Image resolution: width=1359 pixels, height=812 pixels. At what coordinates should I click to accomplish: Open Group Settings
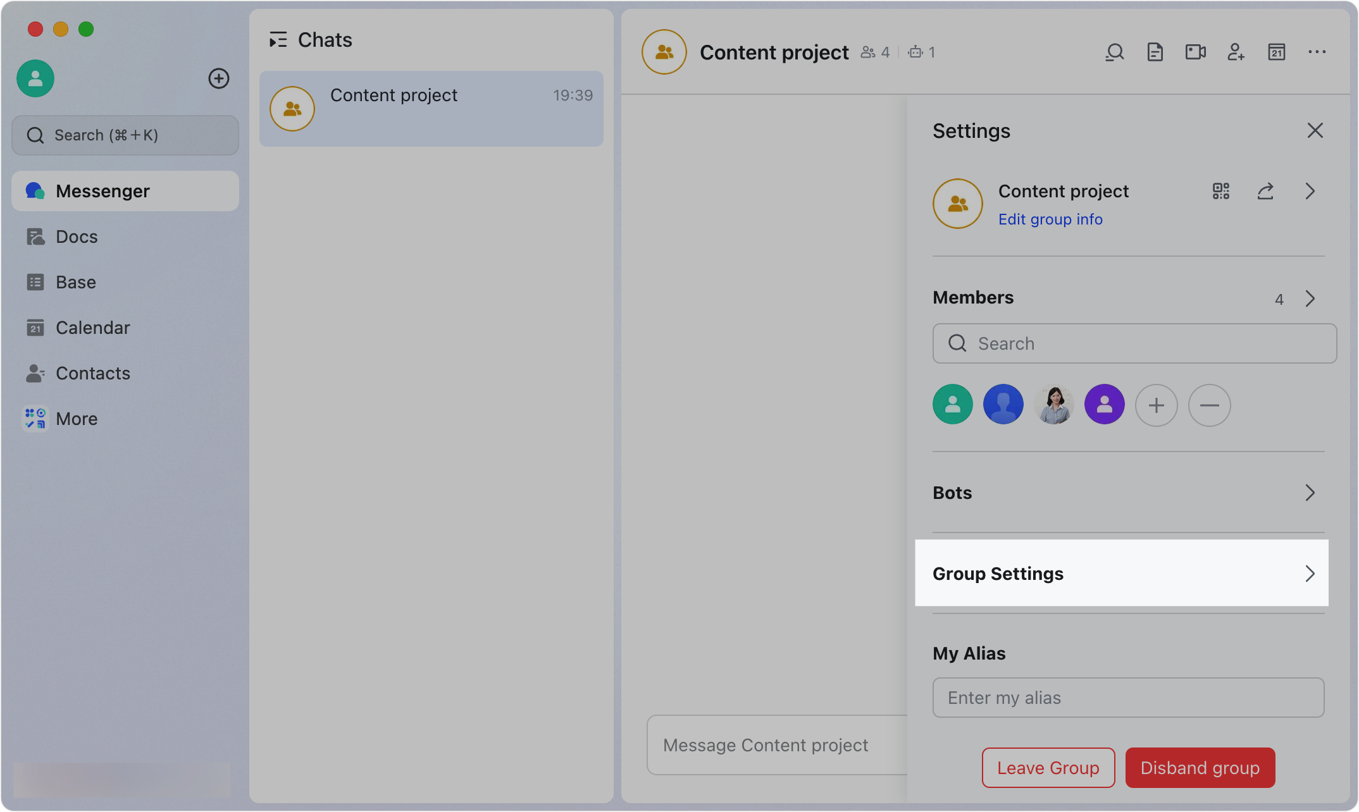pos(1122,574)
